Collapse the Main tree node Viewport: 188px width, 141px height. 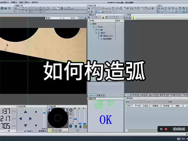pyautogui.click(x=94, y=27)
